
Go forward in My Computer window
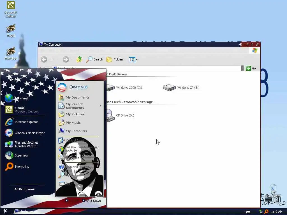click(66, 59)
